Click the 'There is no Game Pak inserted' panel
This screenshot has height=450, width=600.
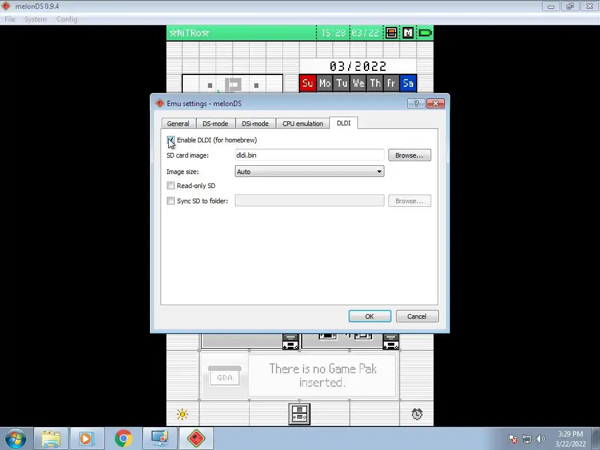(x=323, y=376)
